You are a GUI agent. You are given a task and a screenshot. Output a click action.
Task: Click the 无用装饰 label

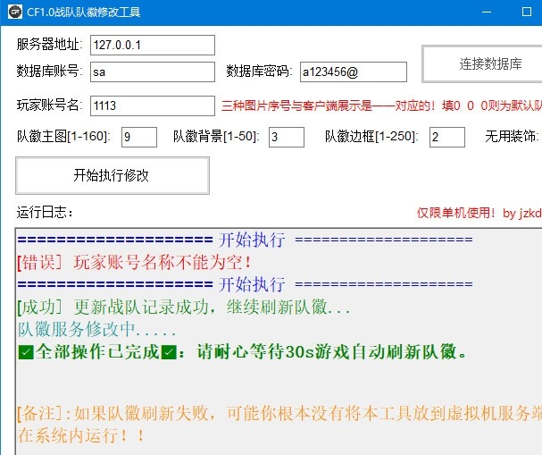click(x=512, y=137)
